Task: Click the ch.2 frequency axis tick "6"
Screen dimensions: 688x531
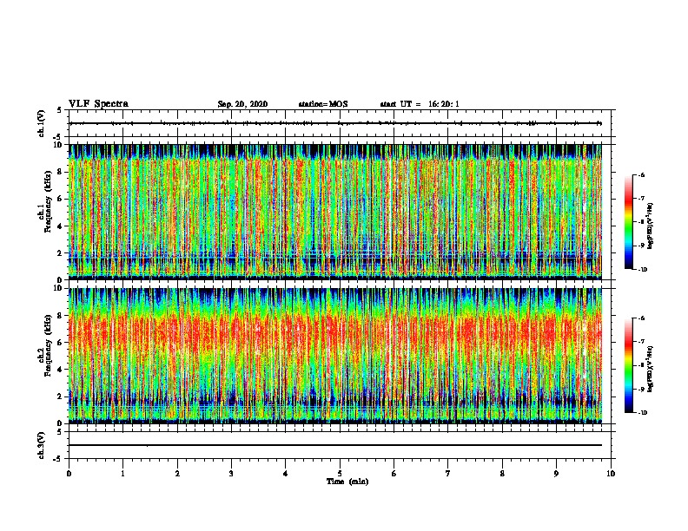Action: tap(60, 343)
